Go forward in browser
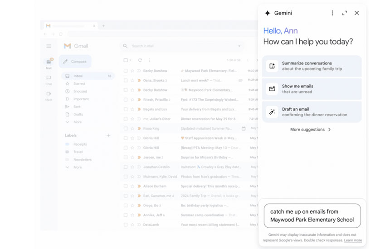The image size is (390, 249). [x=53, y=34]
